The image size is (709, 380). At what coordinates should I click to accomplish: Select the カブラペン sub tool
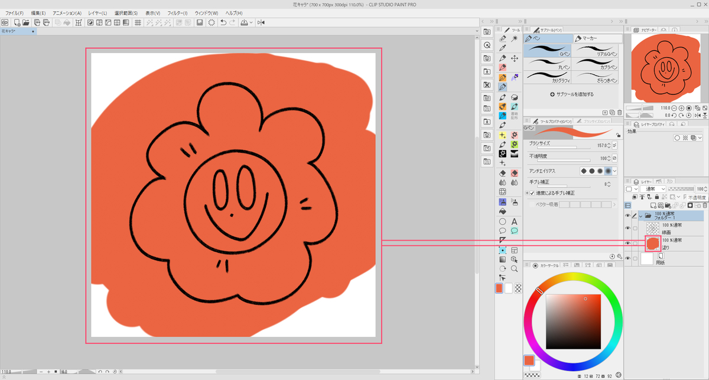click(x=595, y=64)
